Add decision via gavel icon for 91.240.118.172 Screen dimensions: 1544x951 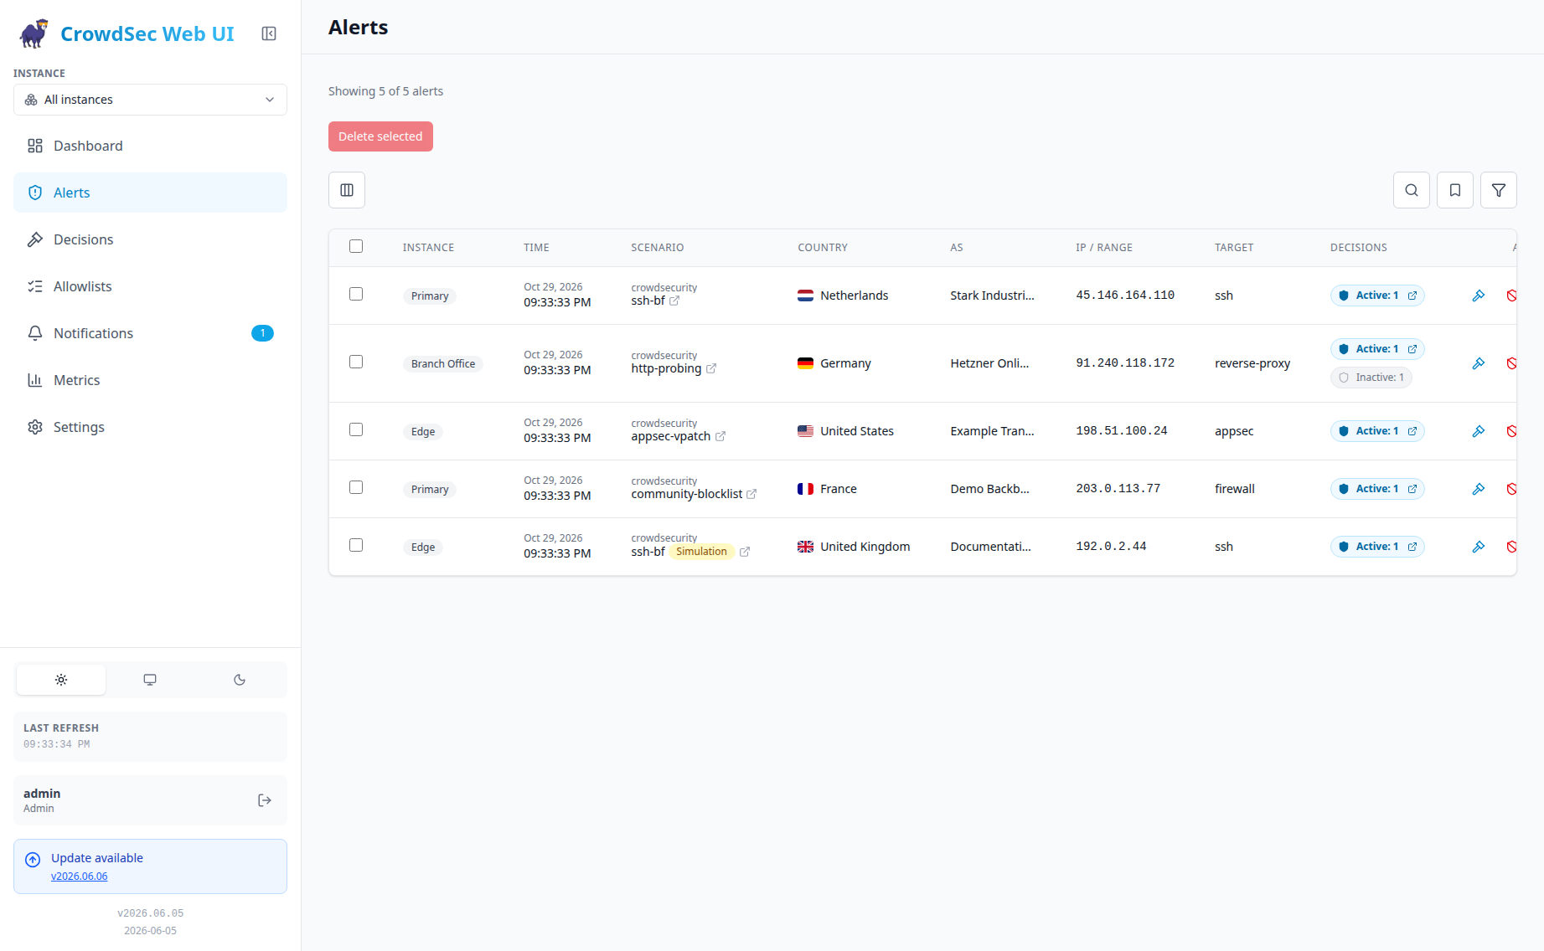tap(1479, 363)
